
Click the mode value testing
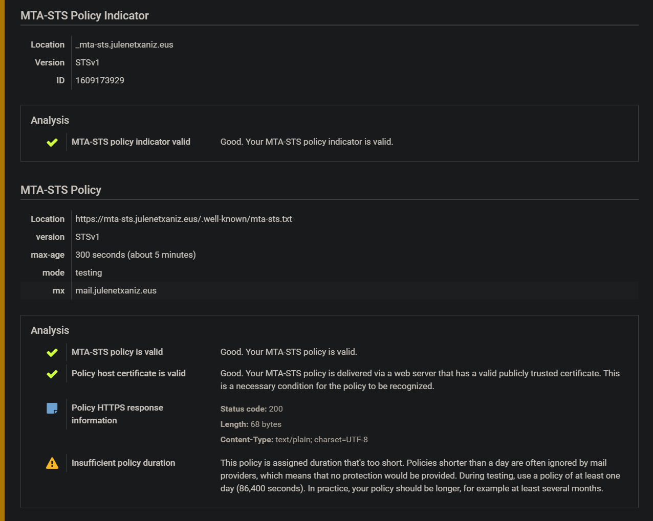point(89,273)
